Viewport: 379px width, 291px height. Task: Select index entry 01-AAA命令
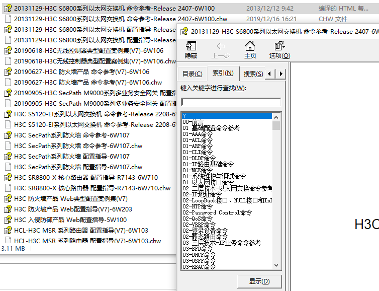click(198, 134)
